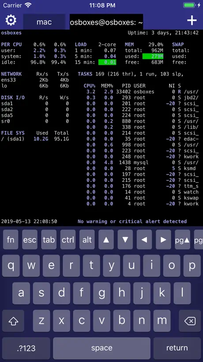Tap the page up key

click(183, 240)
